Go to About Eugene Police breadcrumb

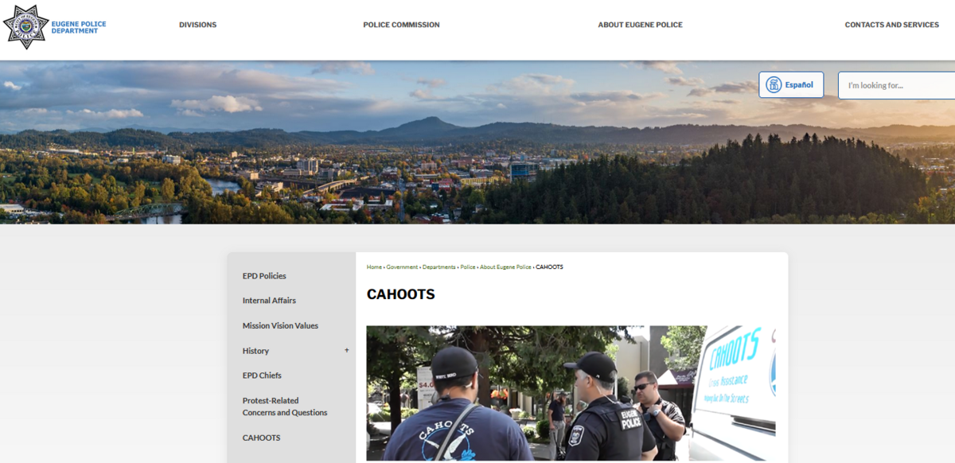pyautogui.click(x=505, y=267)
